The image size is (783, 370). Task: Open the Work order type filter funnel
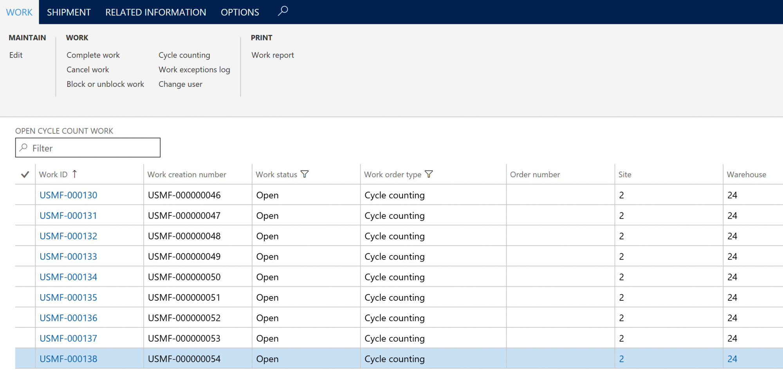click(x=429, y=174)
